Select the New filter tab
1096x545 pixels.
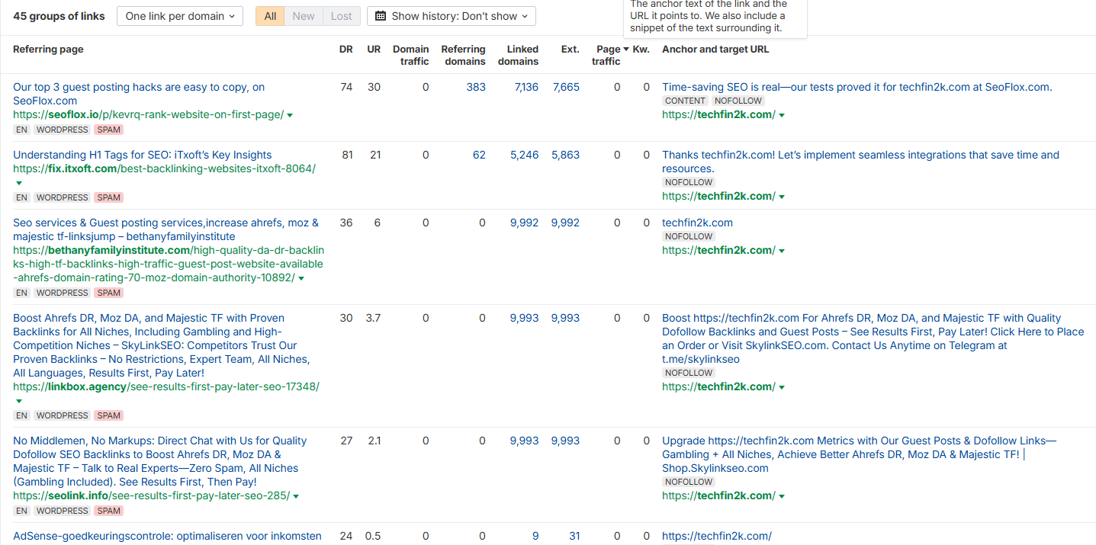click(304, 16)
